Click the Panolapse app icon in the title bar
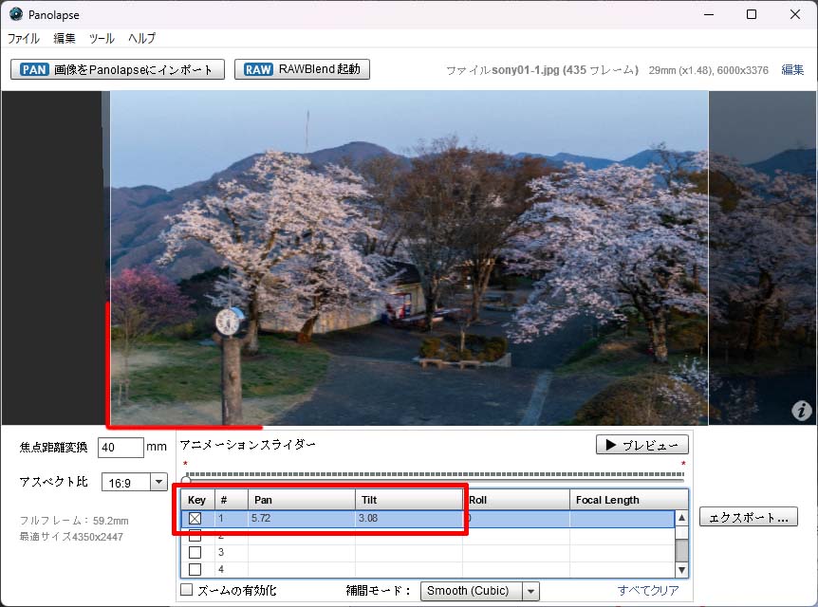 [x=16, y=14]
